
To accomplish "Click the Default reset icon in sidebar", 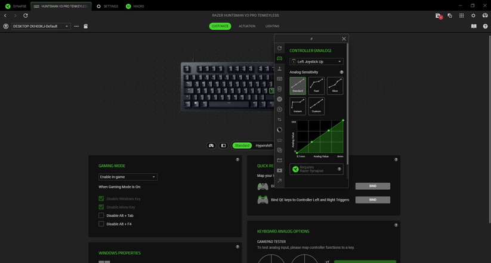I will [x=279, y=48].
